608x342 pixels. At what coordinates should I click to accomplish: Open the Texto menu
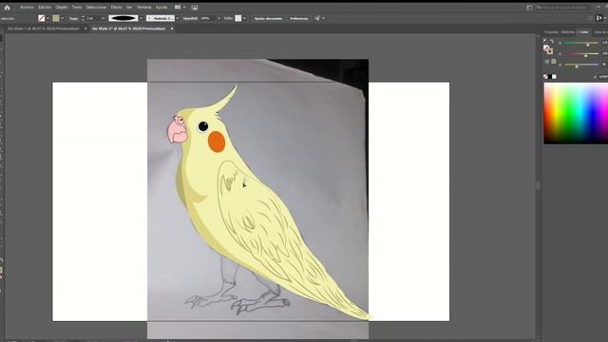(77, 7)
